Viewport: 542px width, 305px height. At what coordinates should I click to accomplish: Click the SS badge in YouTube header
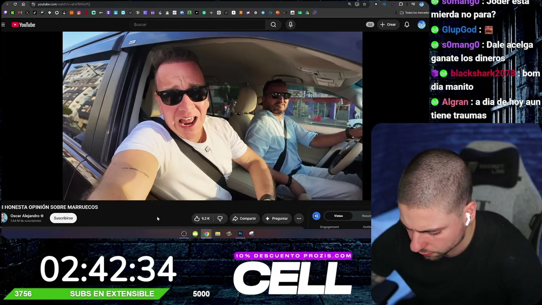[x=370, y=25]
